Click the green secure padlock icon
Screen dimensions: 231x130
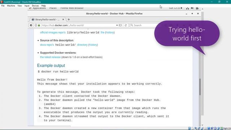39,25
